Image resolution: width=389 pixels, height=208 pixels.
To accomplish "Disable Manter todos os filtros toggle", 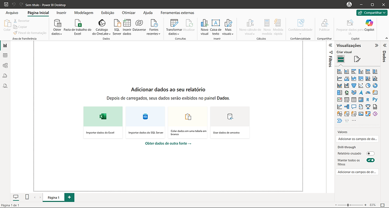I will pyautogui.click(x=370, y=160).
